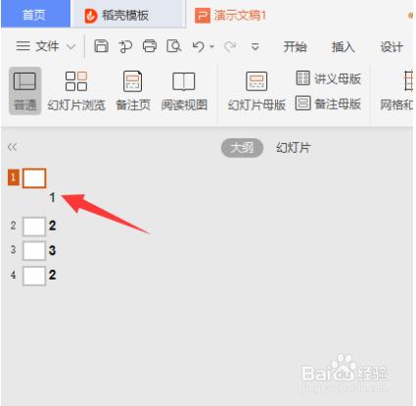Select the 大纲 outline pane tab
Screen dimensions: 416x406
[242, 148]
